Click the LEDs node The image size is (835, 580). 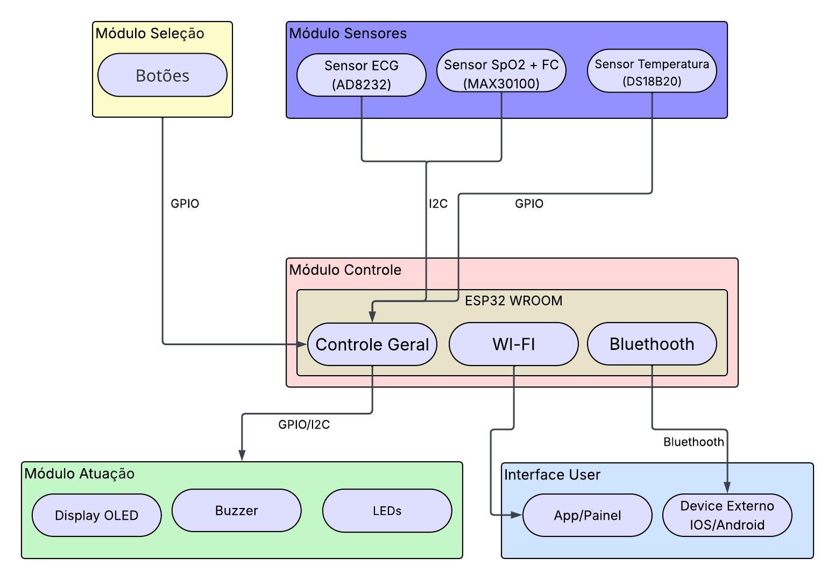(x=387, y=511)
